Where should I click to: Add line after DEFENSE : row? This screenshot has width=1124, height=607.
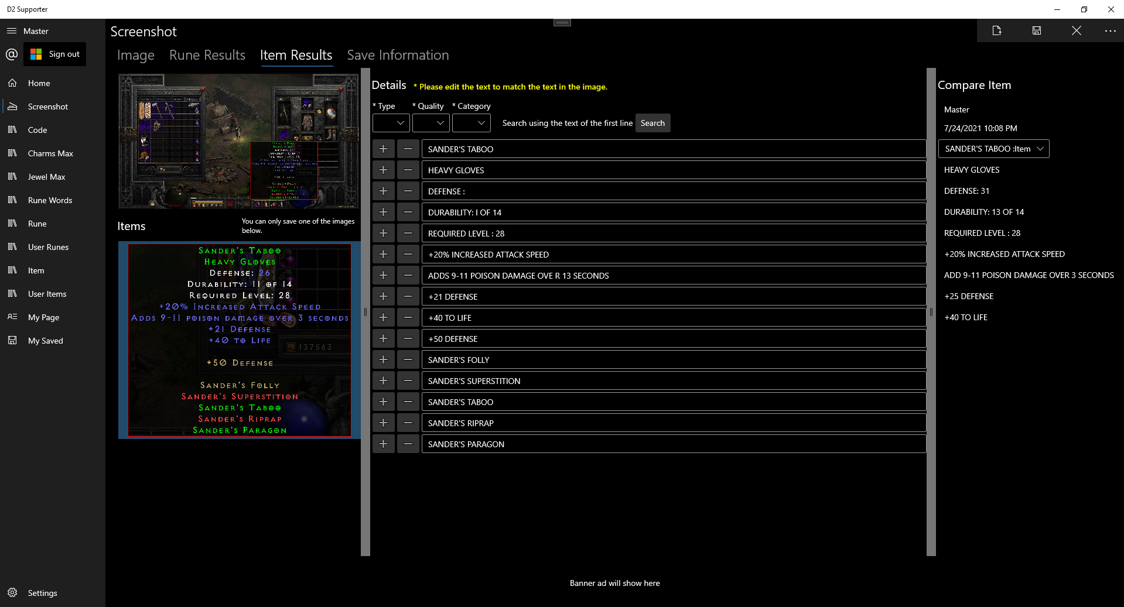coord(384,191)
